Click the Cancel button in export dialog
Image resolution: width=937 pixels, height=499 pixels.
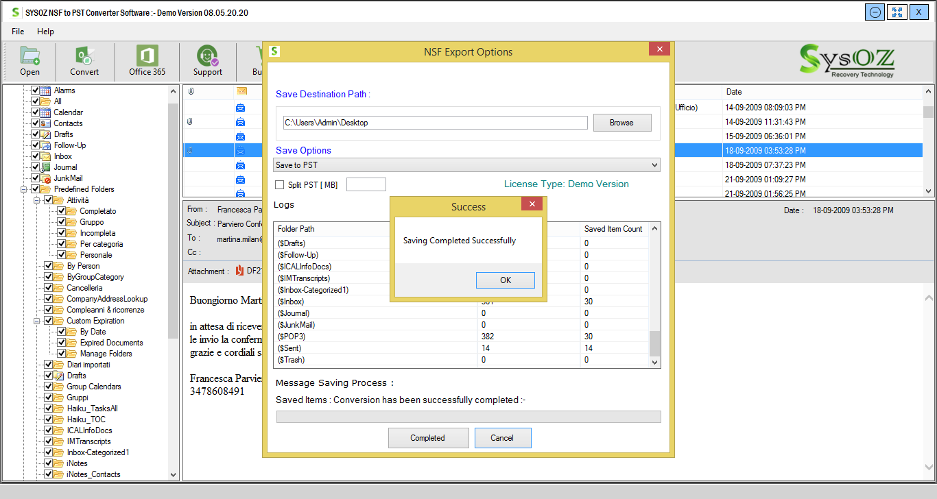(502, 438)
